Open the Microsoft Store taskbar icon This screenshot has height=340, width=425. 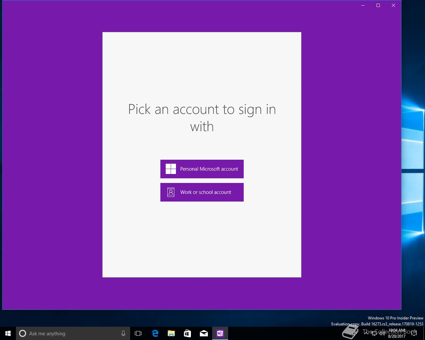tap(188, 333)
